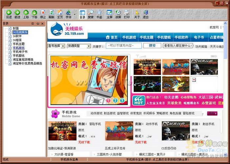Open CS反恐行动 thumbnail in the top-right grid
The image size is (230, 164).
[x=204, y=67]
